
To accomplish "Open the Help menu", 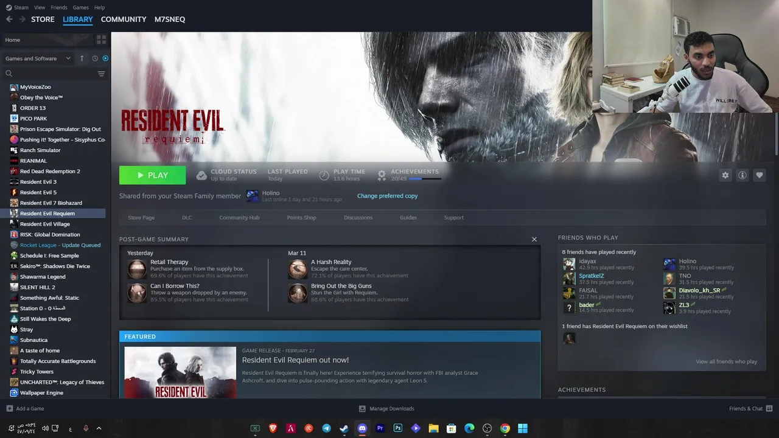I will tap(100, 7).
